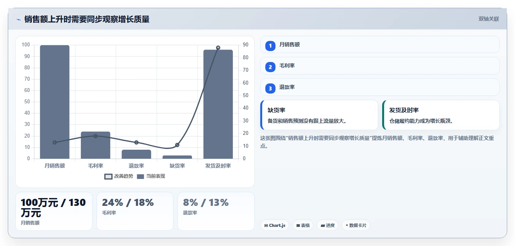Viewport: 515px width, 246px height.
Task: Click the 数据卡片 tag chip
Action: (x=356, y=225)
